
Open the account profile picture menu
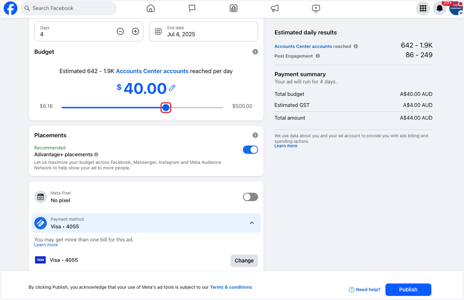[x=456, y=8]
